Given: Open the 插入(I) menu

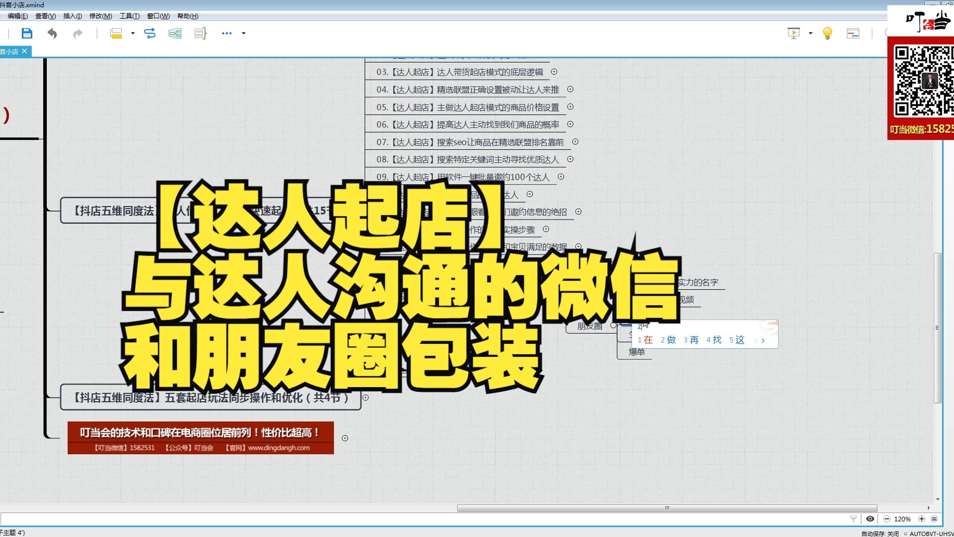Looking at the screenshot, I should [x=72, y=16].
